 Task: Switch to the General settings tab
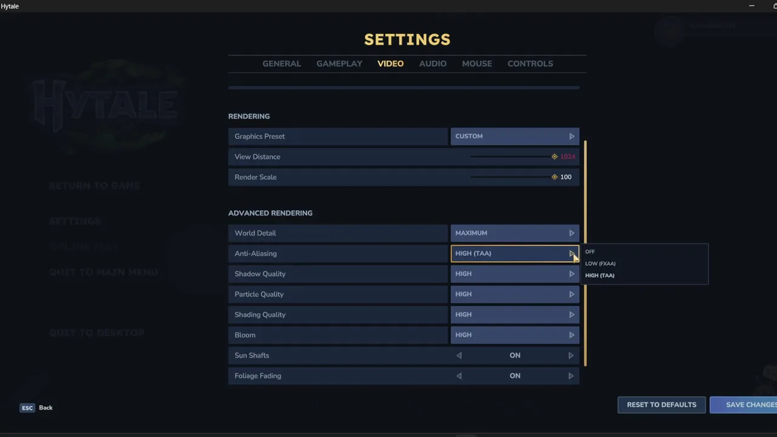click(x=282, y=64)
